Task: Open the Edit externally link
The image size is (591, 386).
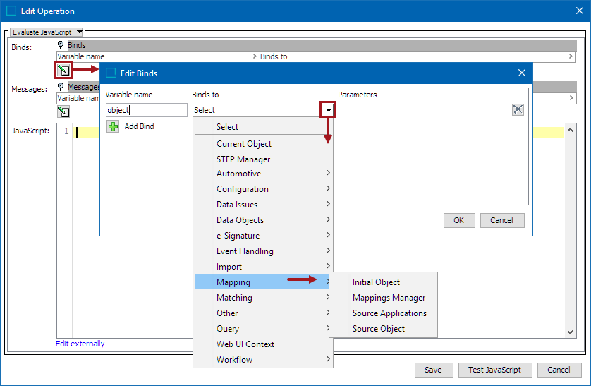Action: click(80, 344)
